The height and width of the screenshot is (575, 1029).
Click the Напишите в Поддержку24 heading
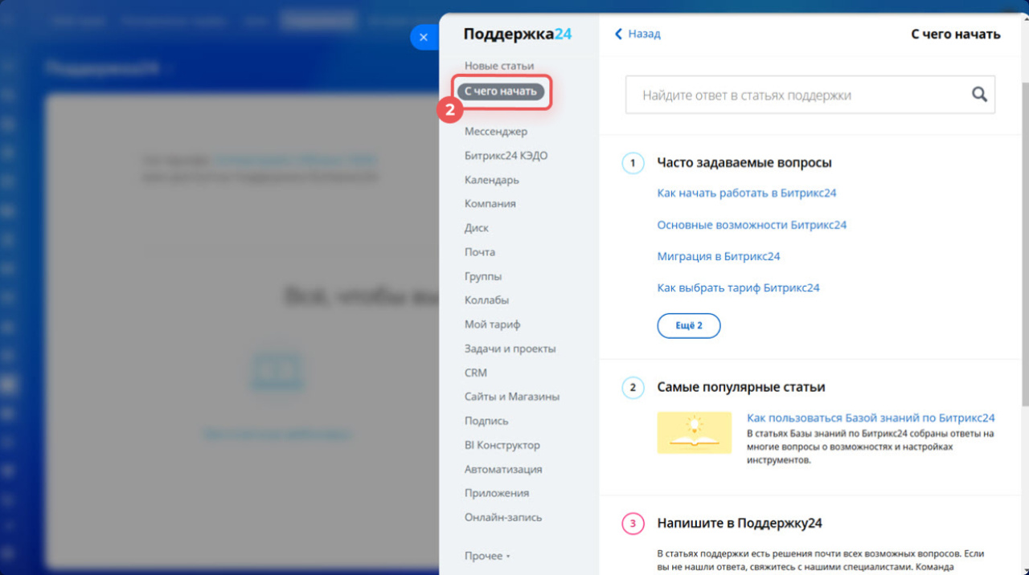[x=740, y=524]
